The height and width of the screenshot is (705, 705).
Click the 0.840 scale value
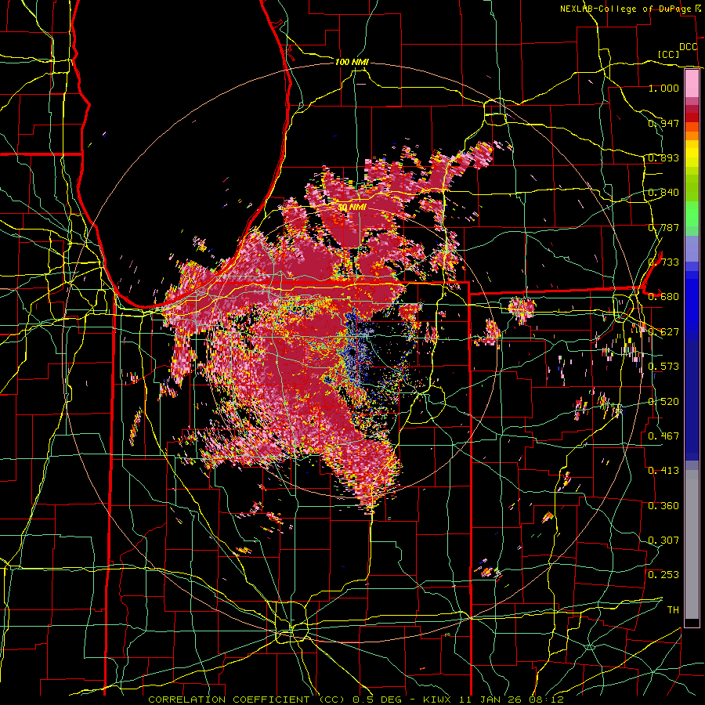pos(663,193)
